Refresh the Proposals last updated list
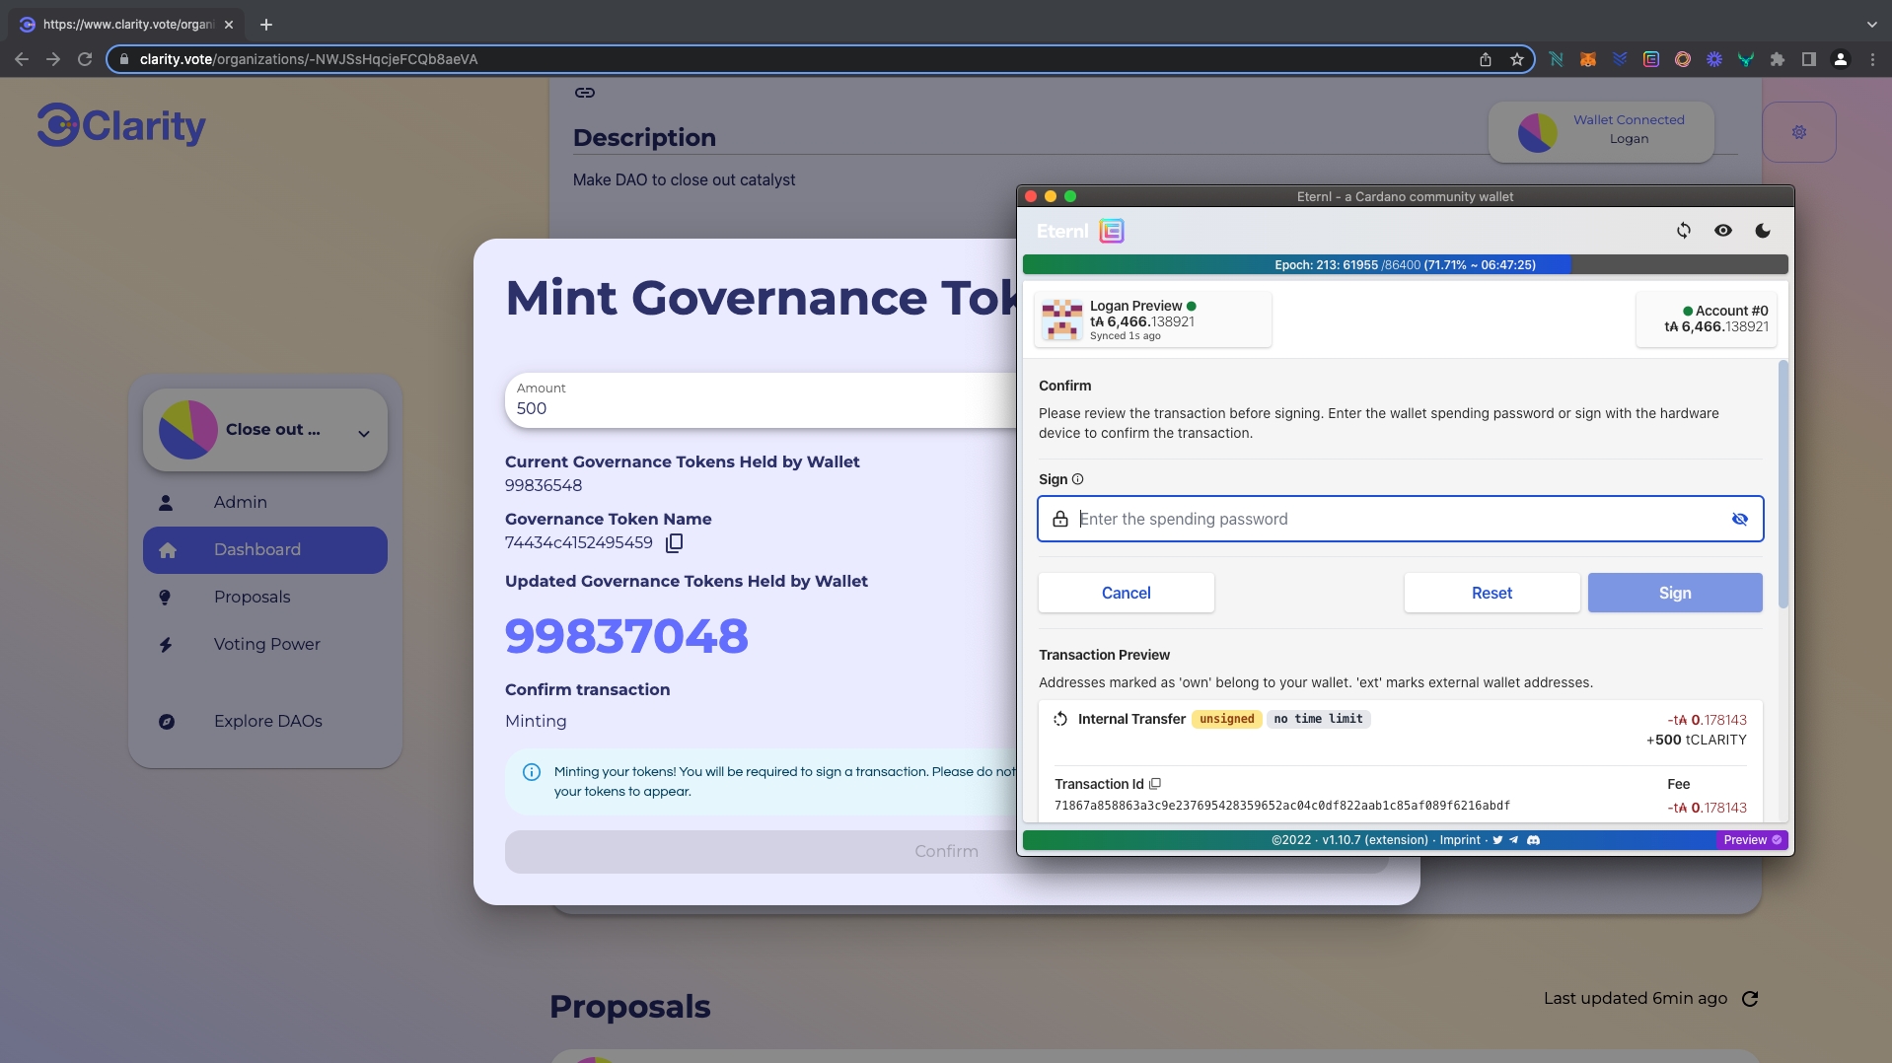1892x1063 pixels. [1750, 999]
